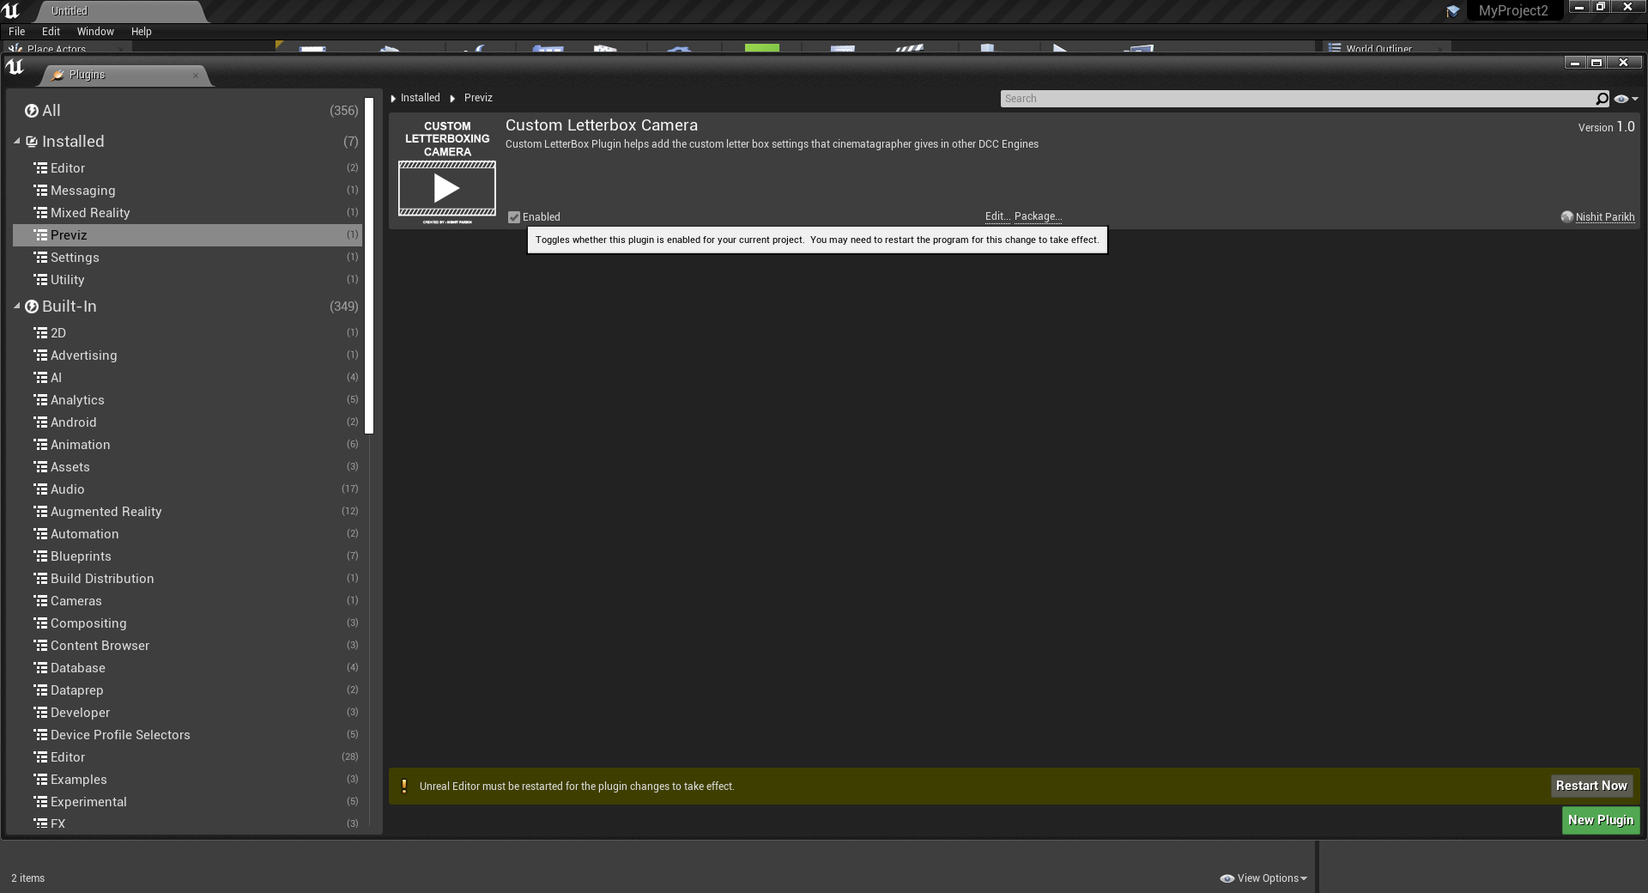Viewport: 1648px width, 893px height.
Task: Open the Window menu
Action: point(95,32)
